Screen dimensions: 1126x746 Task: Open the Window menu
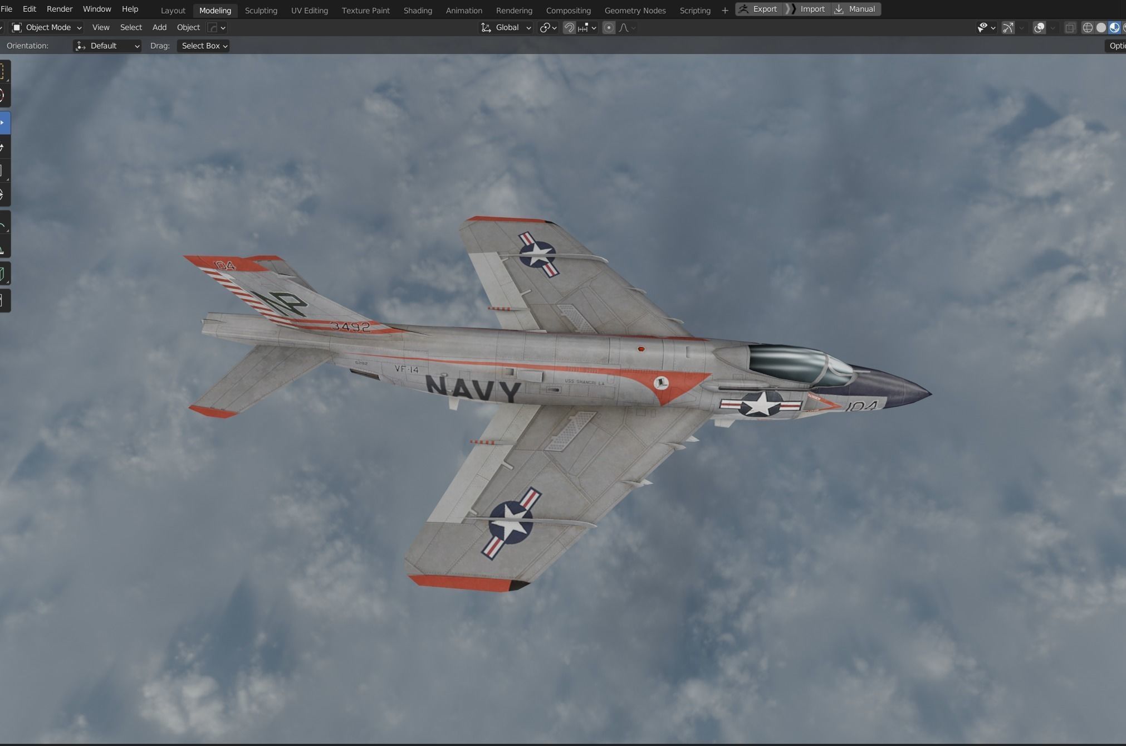click(97, 9)
